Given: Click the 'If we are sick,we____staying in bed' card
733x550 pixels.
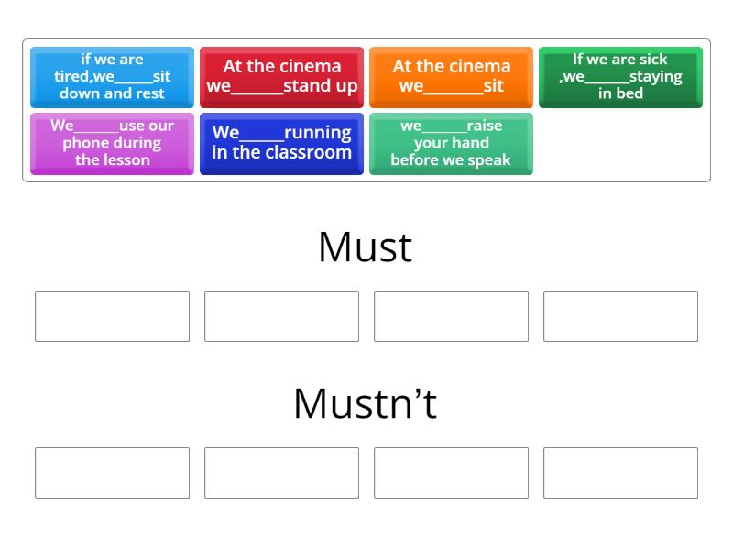Looking at the screenshot, I should (x=620, y=77).
